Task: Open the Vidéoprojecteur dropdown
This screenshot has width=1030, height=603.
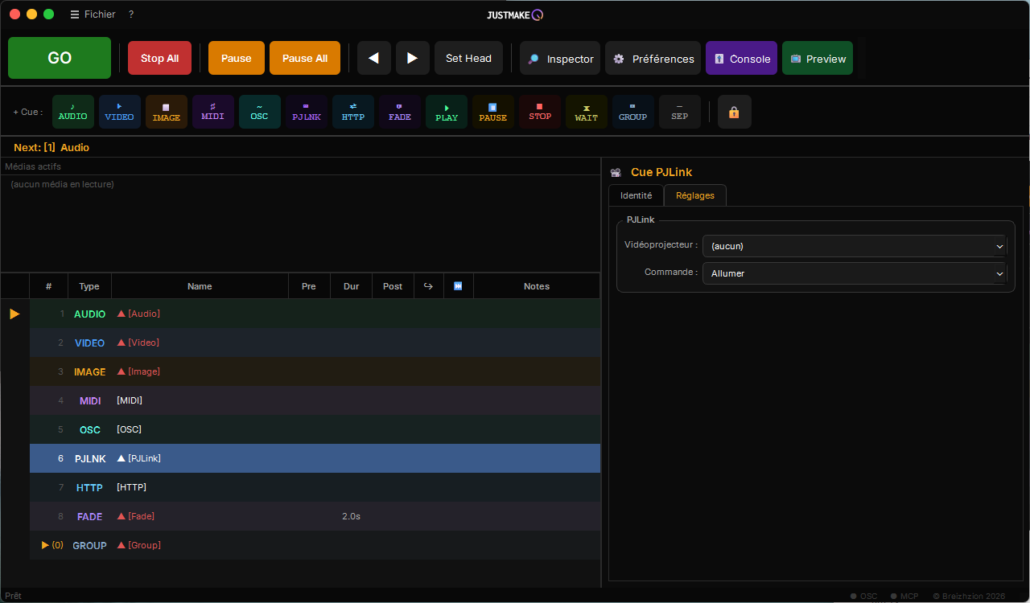Action: (x=855, y=246)
